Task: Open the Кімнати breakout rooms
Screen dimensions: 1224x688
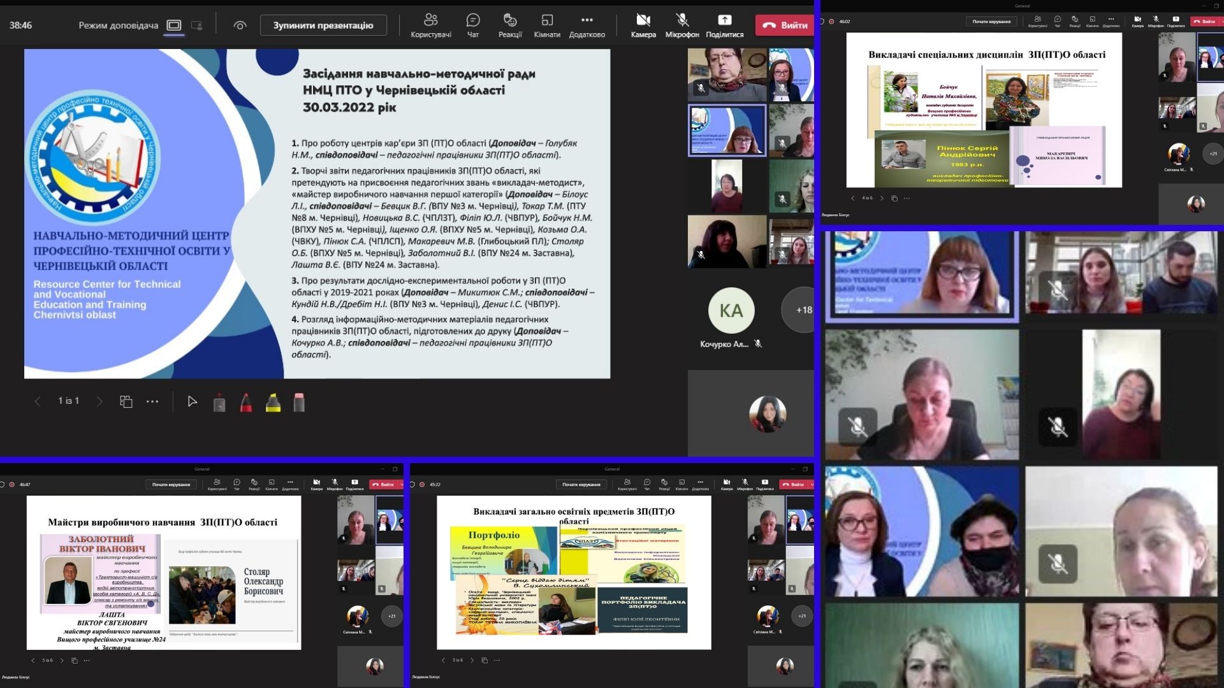Action: [x=547, y=25]
